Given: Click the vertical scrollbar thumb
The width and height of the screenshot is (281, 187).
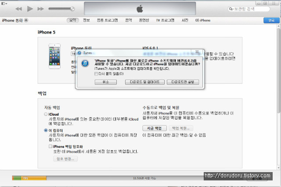Looking at the screenshot, I should tap(278, 71).
